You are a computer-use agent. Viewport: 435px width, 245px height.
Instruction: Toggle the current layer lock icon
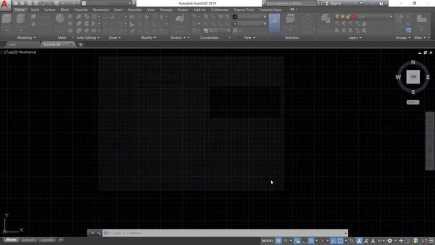click(347, 17)
